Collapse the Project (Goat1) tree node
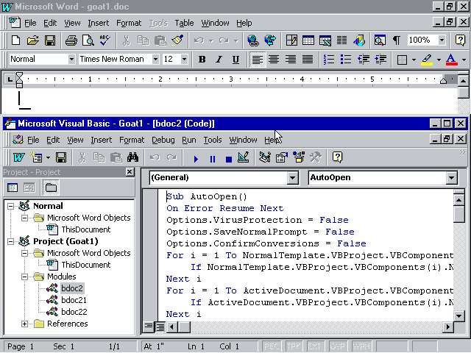 [x=10, y=242]
